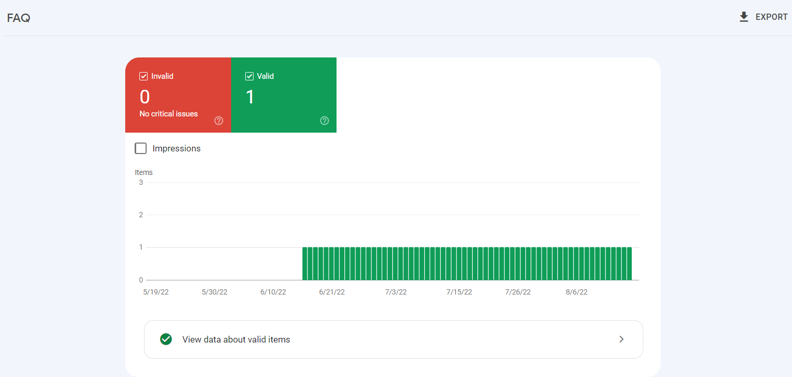
Task: Open help icon on Invalid card
Action: (219, 121)
